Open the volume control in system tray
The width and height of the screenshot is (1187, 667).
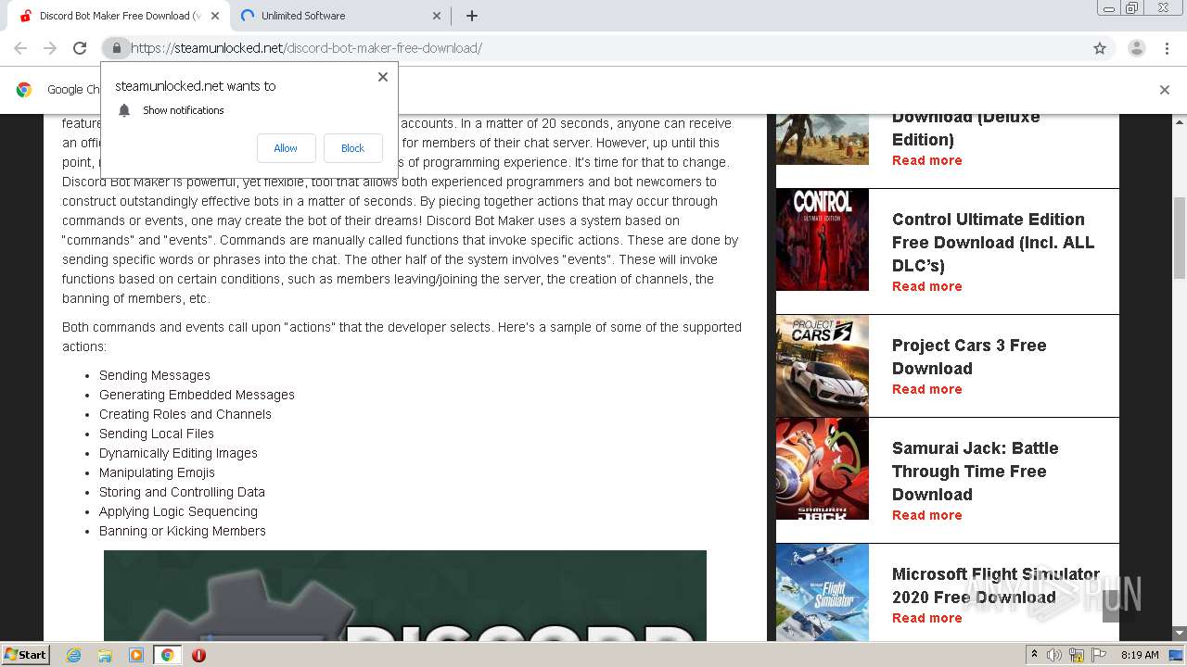click(1054, 655)
